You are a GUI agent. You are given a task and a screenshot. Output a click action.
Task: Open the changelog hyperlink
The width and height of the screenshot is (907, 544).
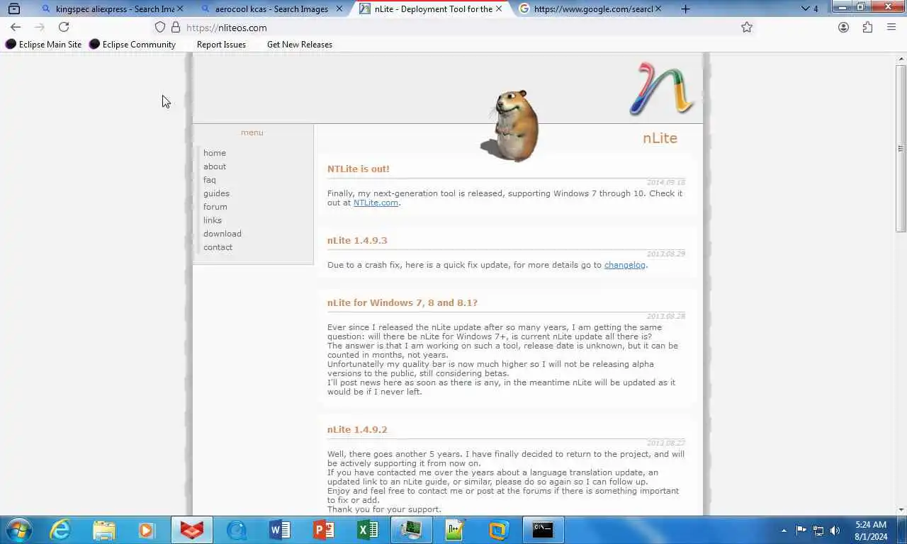625,265
